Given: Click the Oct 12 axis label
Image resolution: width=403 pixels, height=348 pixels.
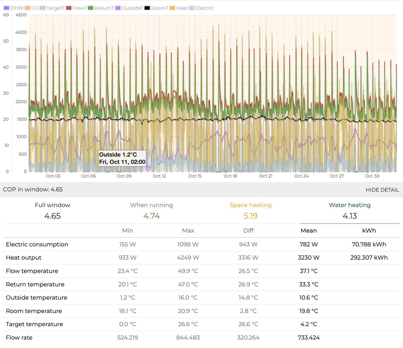Looking at the screenshot, I should [x=159, y=176].
